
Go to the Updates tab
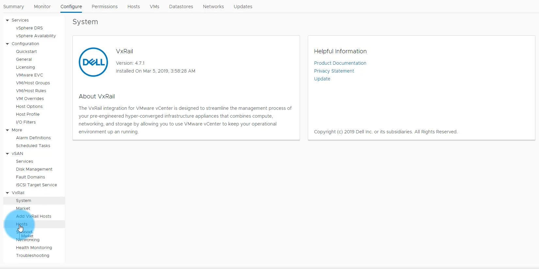tap(243, 7)
